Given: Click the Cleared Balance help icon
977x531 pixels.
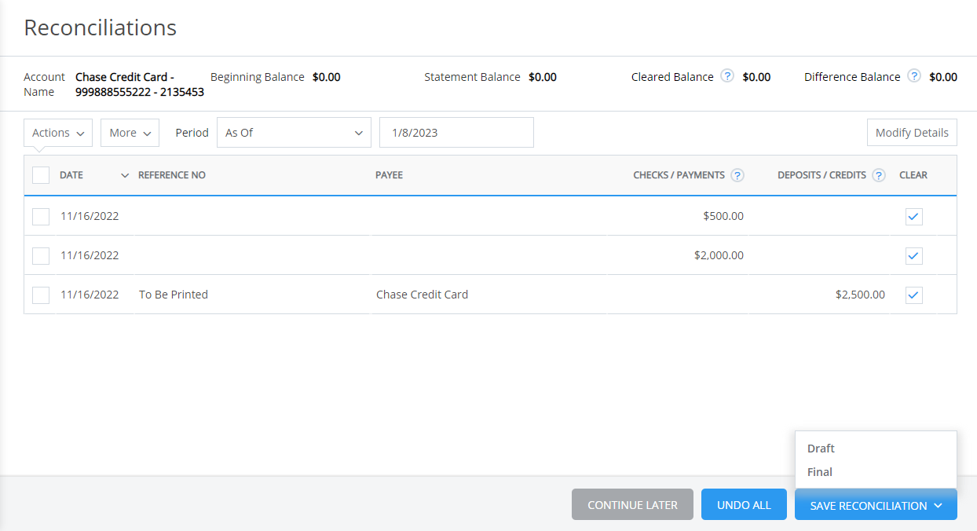Looking at the screenshot, I should point(728,76).
